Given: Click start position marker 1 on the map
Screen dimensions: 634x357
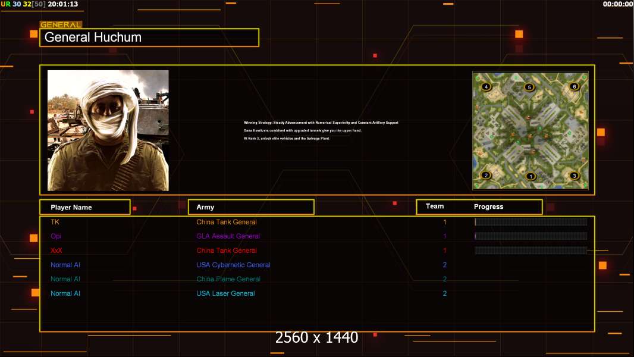Looking at the screenshot, I should tap(531, 176).
